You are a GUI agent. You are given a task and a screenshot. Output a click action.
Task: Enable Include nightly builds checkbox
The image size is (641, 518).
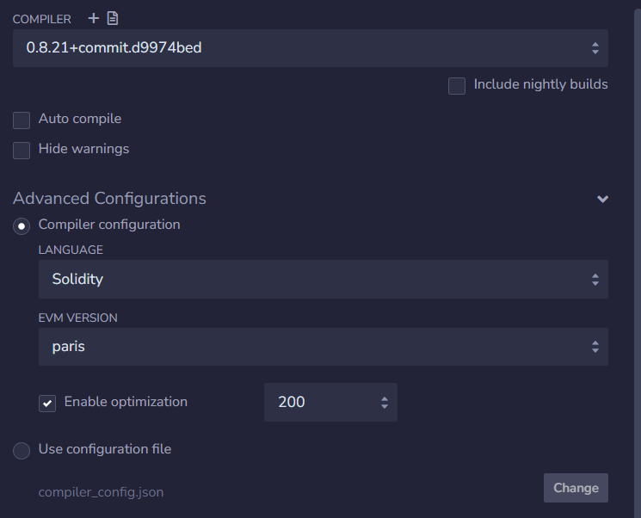tap(457, 86)
